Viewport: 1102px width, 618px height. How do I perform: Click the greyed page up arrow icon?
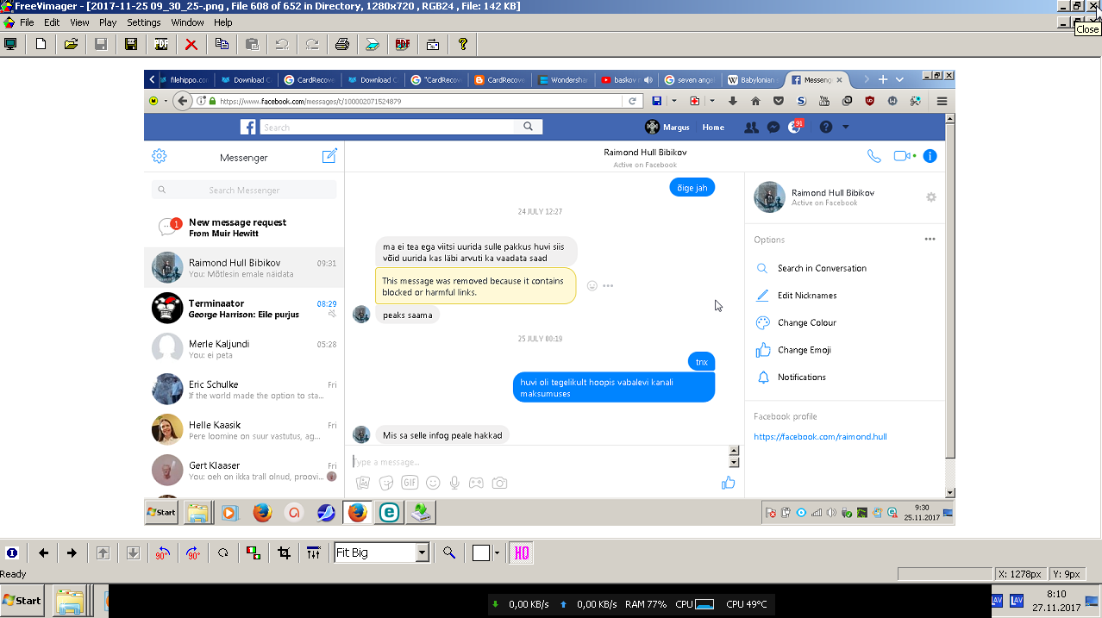click(103, 552)
